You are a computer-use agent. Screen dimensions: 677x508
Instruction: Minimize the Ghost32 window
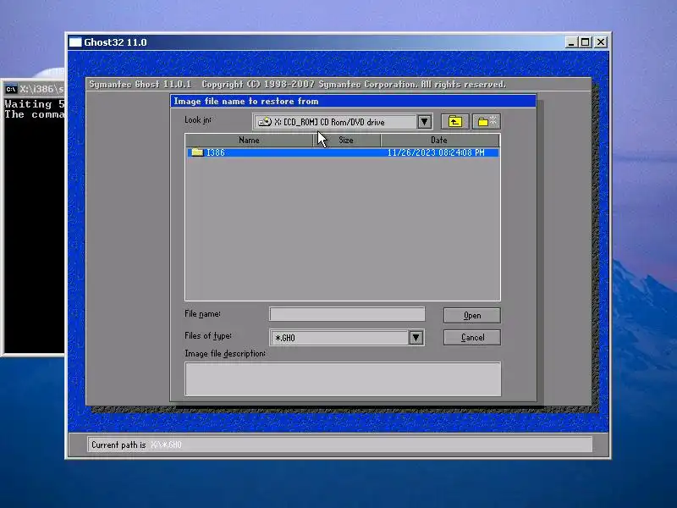pos(571,41)
